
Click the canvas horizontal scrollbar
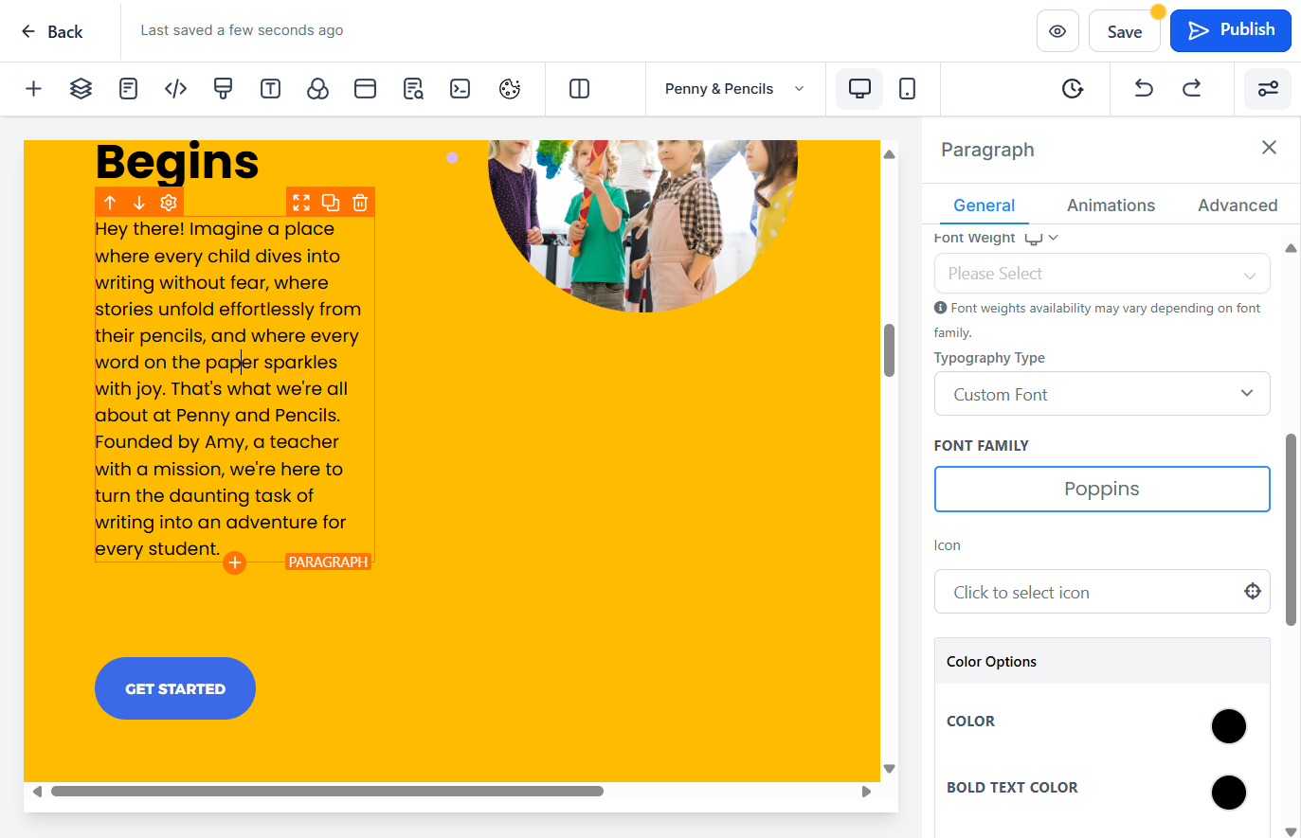[x=327, y=792]
